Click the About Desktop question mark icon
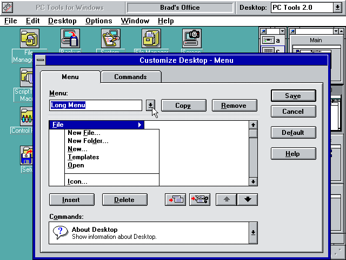346x260 pixels. 60,232
